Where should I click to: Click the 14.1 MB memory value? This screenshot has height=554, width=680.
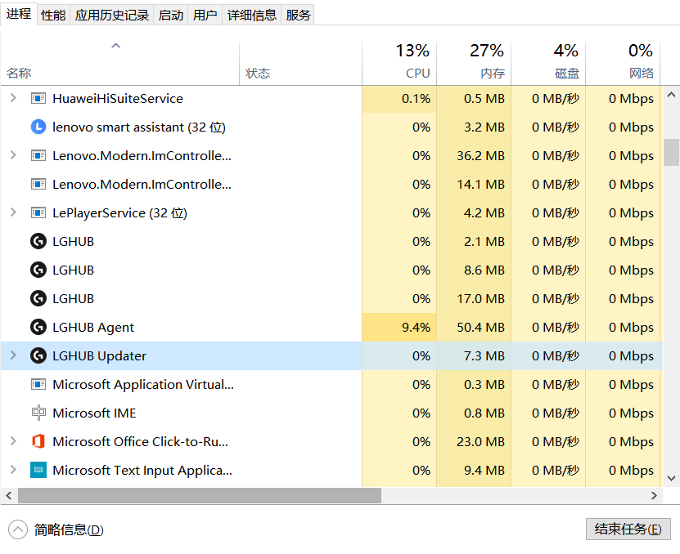[480, 185]
